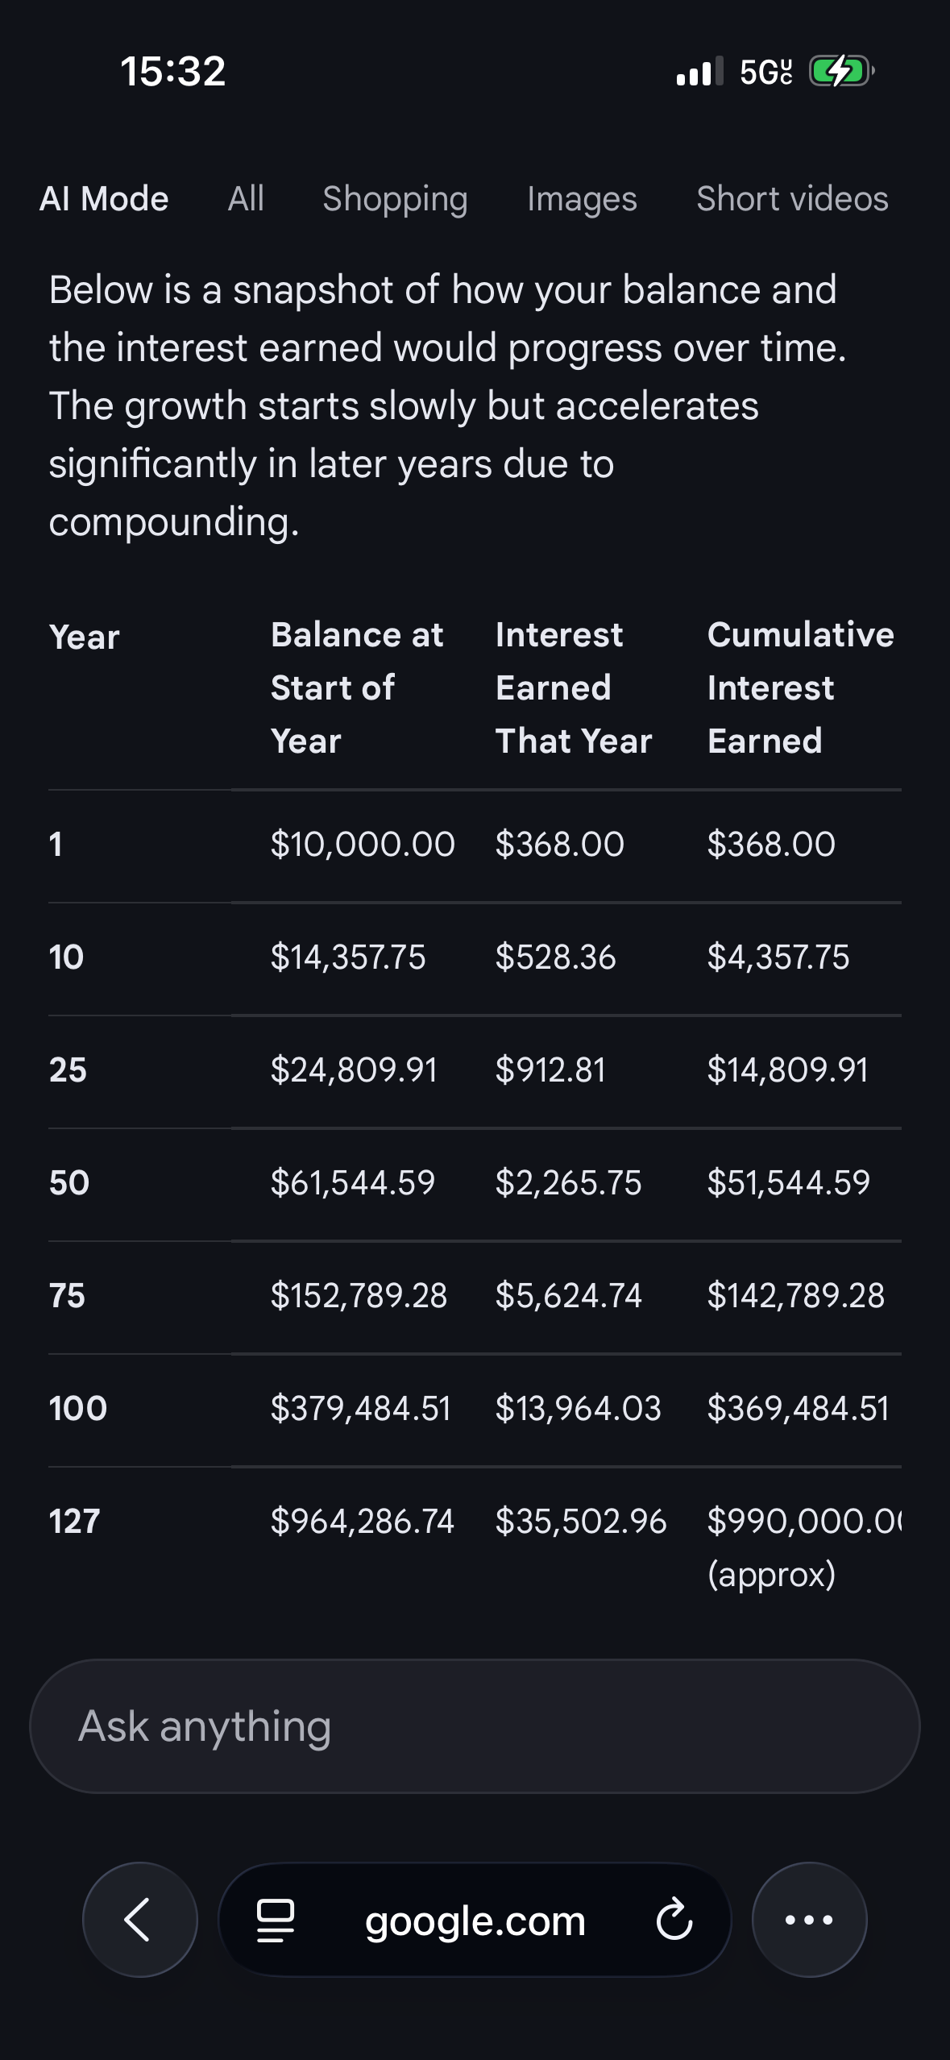Reload the google.com page
Screen dimensions: 950x2060
674,1920
